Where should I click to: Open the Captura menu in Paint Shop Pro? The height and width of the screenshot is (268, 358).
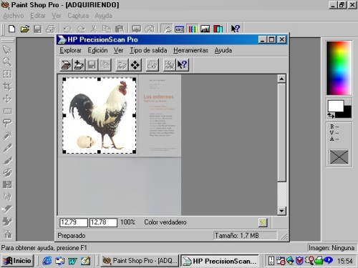(x=78, y=16)
